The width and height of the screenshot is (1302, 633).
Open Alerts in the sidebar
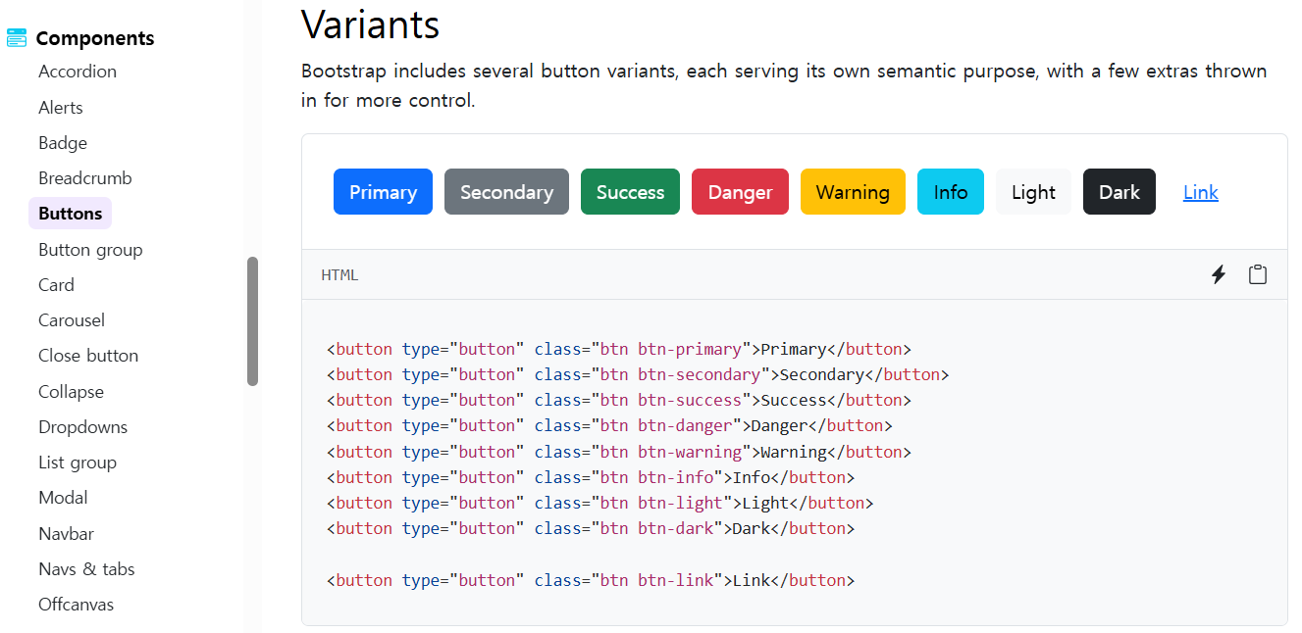61,108
